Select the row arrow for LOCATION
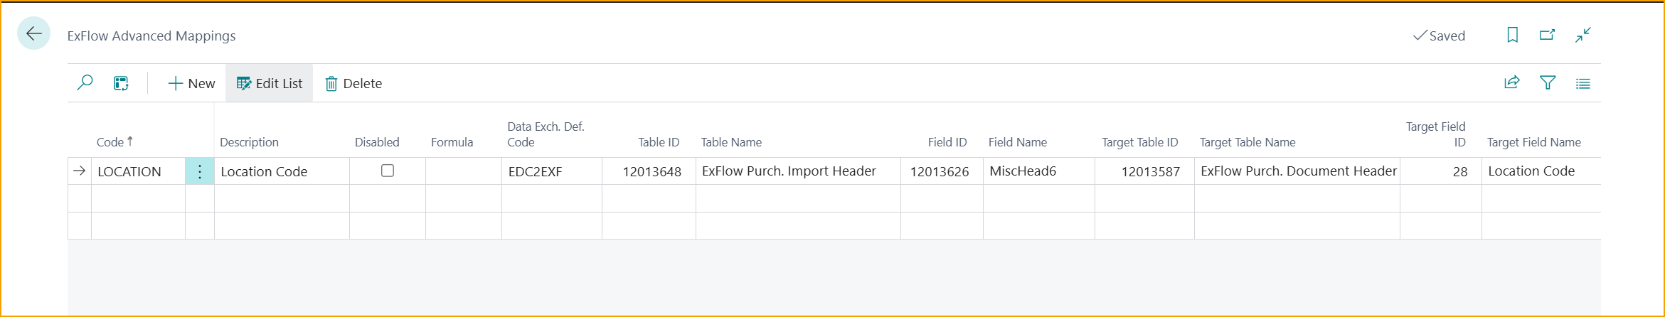 (x=79, y=171)
